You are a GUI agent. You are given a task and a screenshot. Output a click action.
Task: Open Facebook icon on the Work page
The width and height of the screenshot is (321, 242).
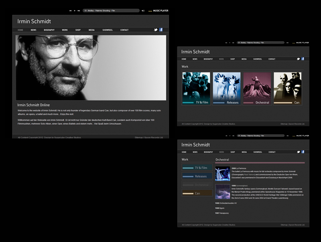coord(303,59)
